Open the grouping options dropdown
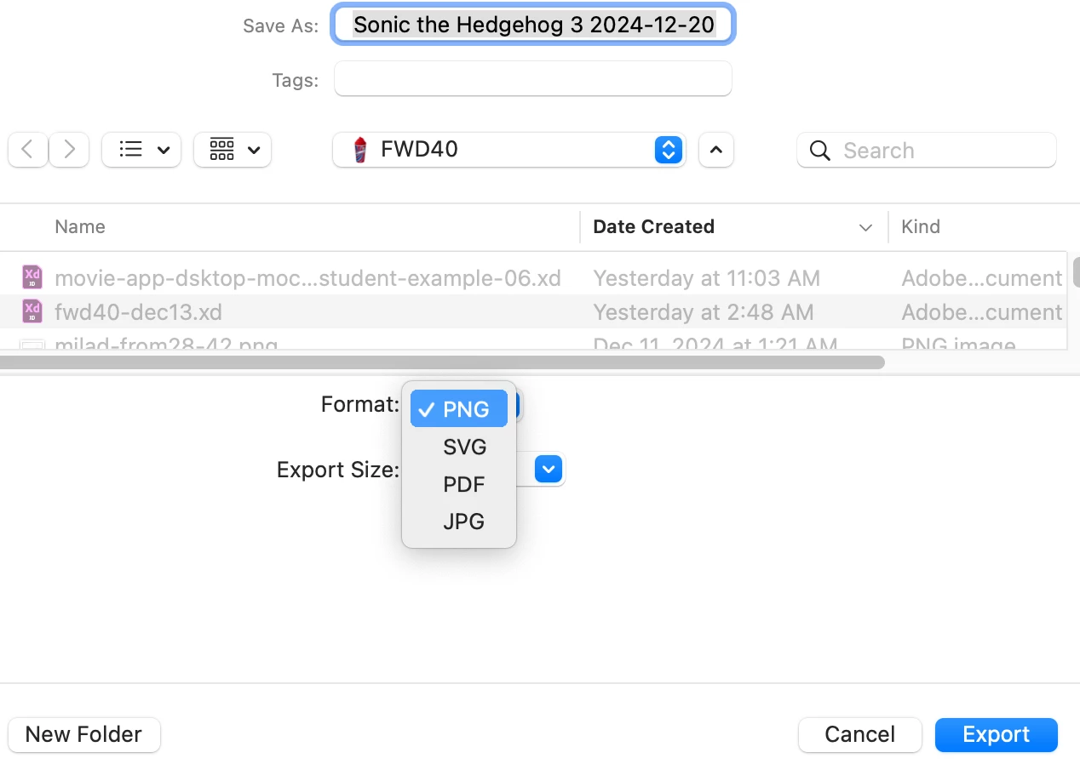The image size is (1080, 781). point(233,151)
